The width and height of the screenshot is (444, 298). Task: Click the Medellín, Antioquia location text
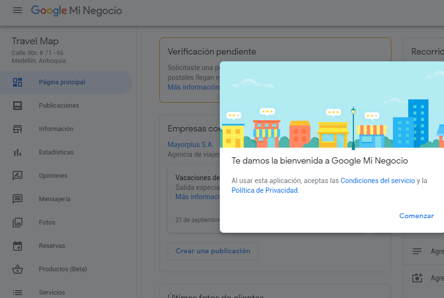point(39,60)
